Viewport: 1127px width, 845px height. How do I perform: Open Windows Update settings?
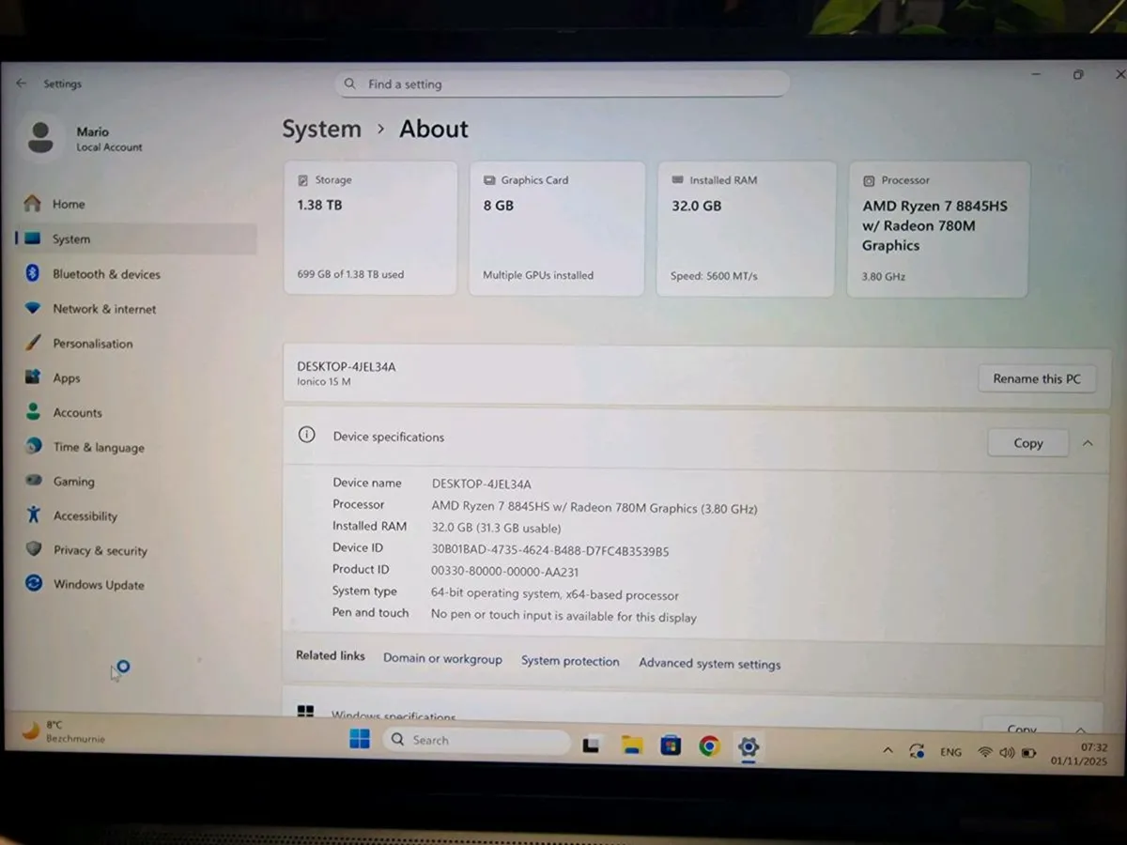[98, 584]
